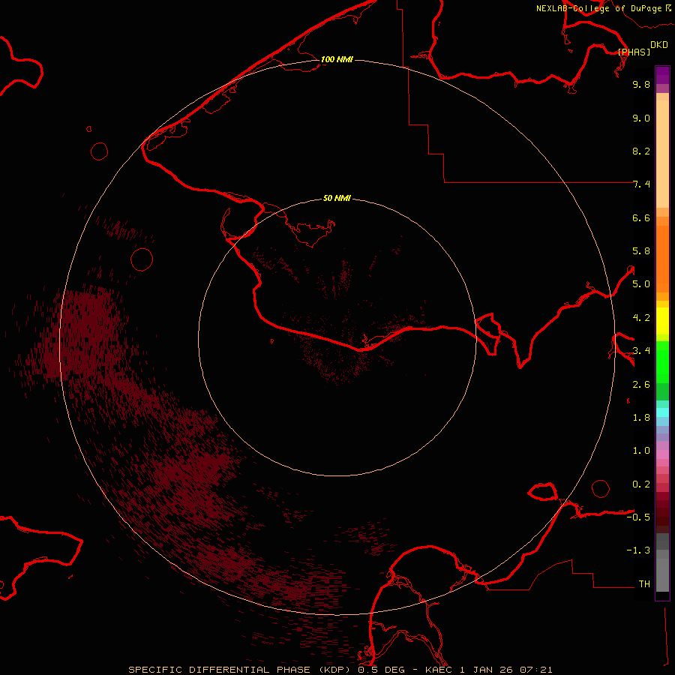Viewport: 675px width, 675px height.
Task: Click the pink segment of color bar
Action: coord(662,454)
